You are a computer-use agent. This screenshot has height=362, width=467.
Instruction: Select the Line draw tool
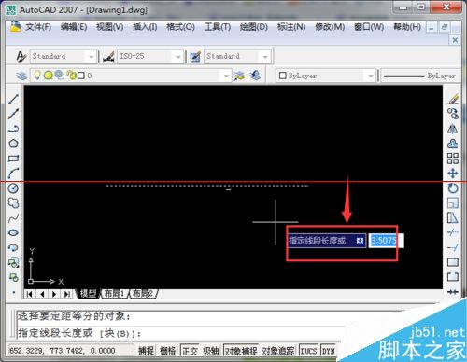tap(13, 99)
